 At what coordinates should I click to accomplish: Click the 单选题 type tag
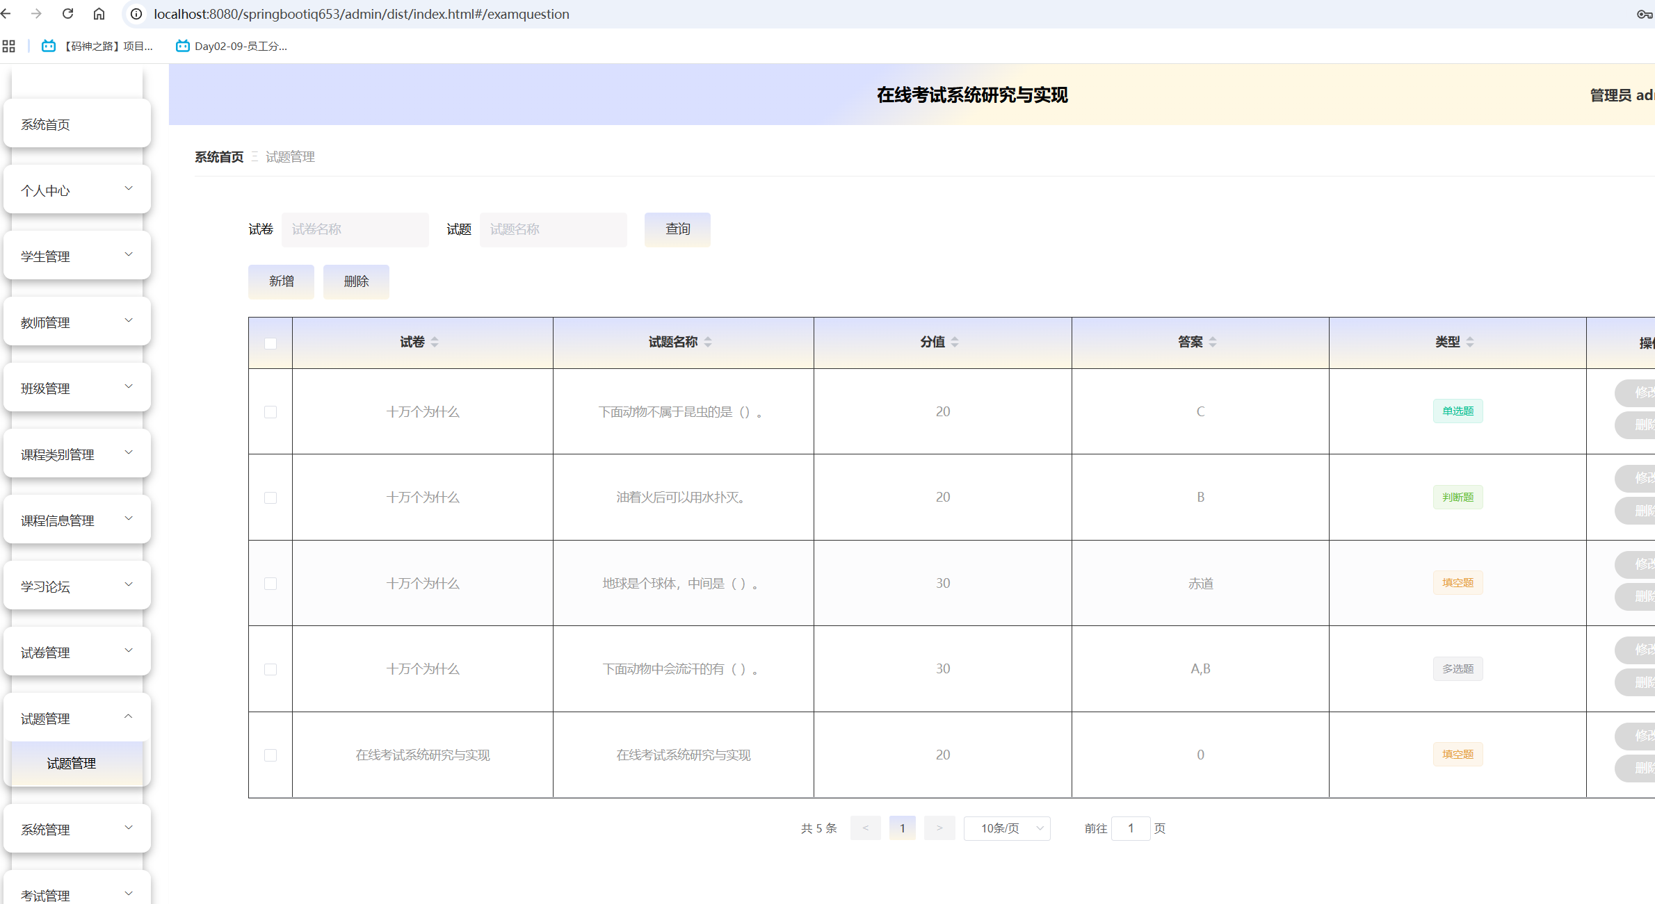coord(1458,411)
